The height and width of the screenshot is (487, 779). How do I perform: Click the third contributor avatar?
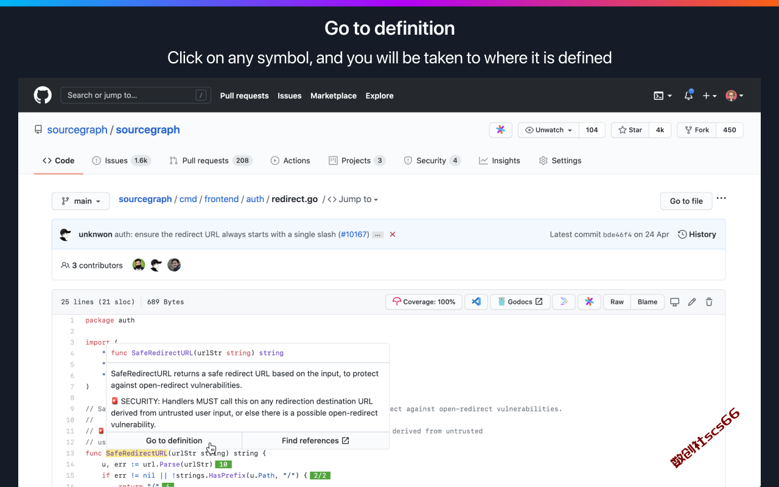[174, 265]
